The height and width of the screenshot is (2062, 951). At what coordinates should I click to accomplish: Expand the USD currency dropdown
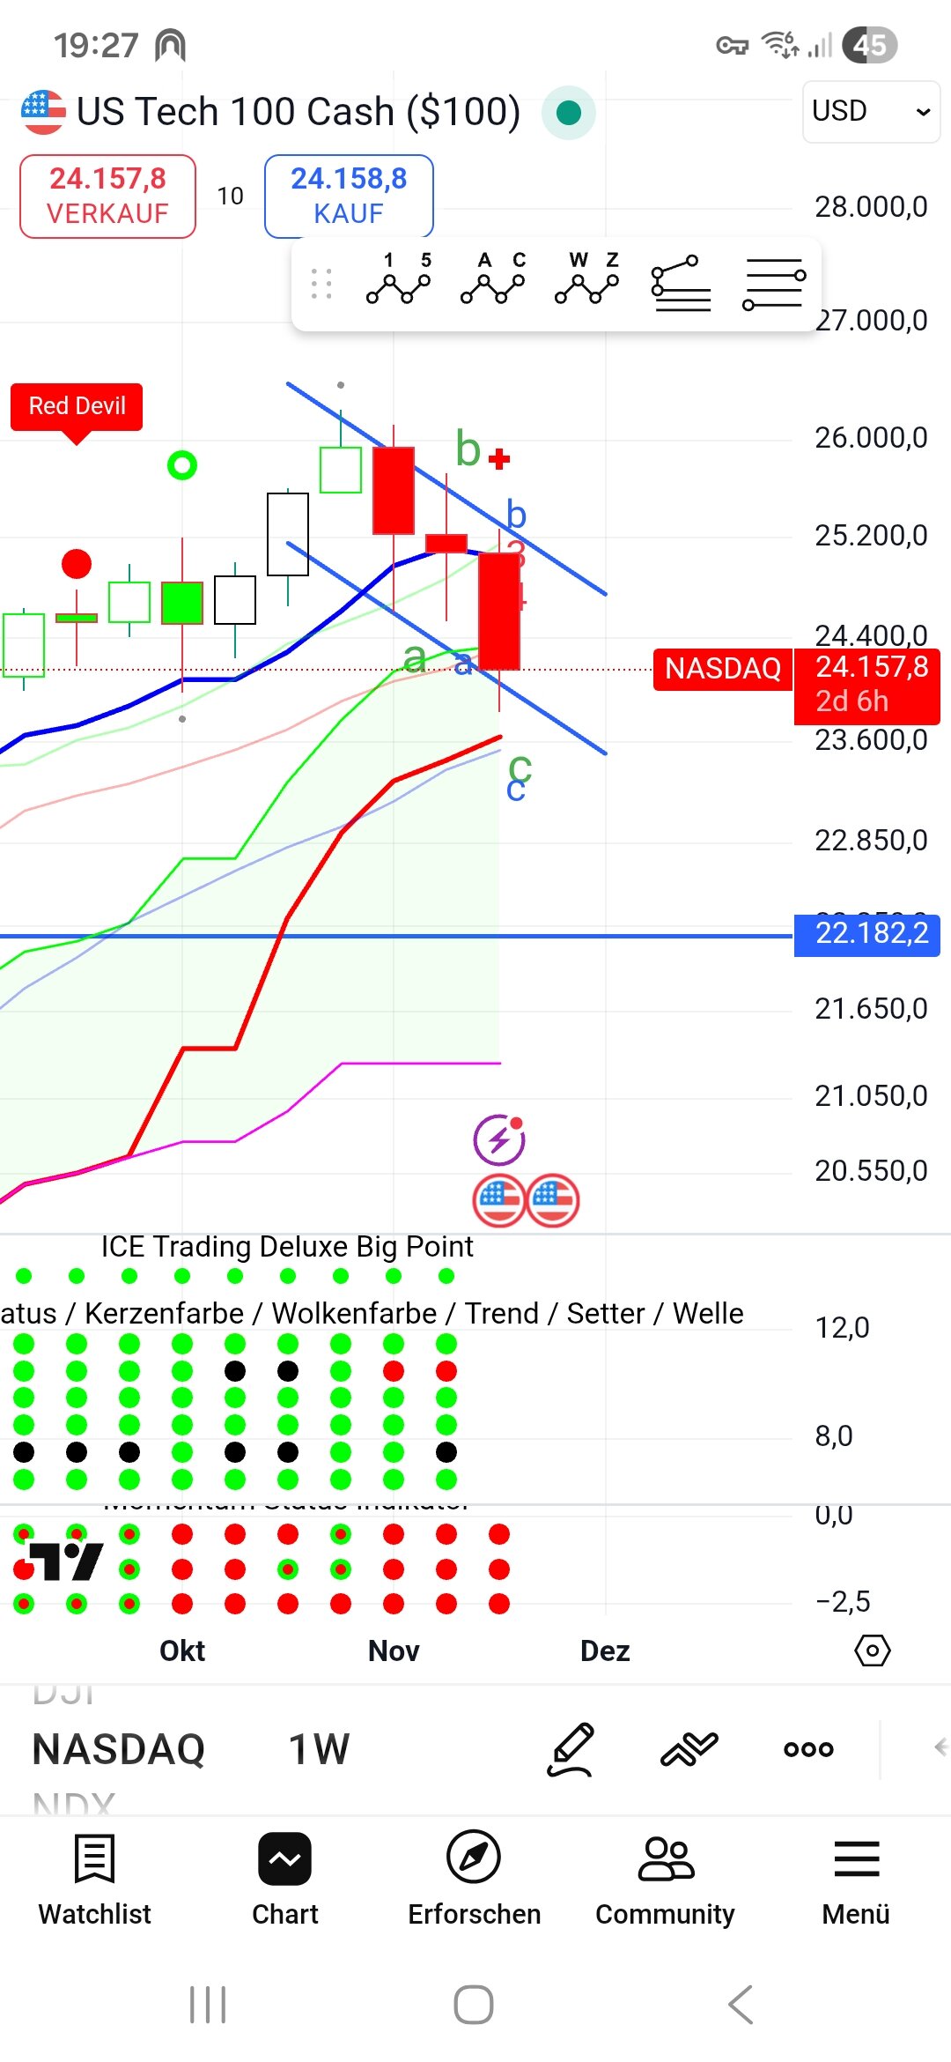coord(870,111)
